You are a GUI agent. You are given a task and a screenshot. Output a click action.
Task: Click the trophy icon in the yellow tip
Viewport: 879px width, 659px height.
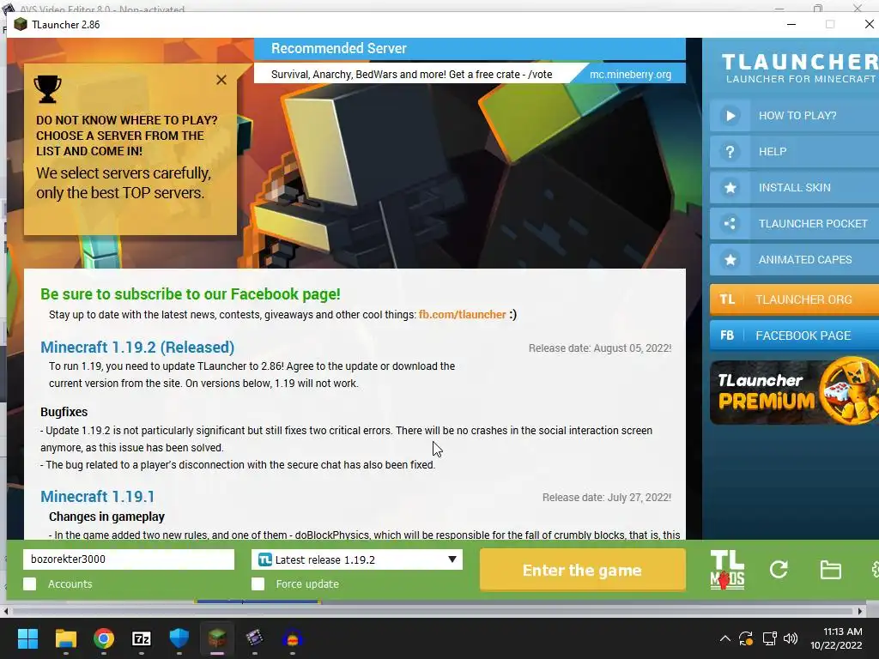(x=47, y=89)
